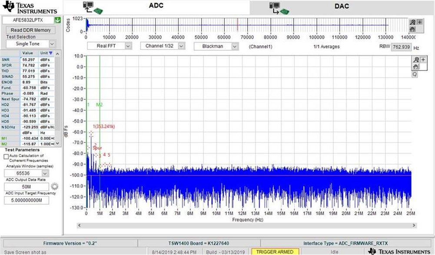Viewport: 435px width, 255px height.
Task: Click the zoom magnifier on the codes plot
Action: click(413, 23)
